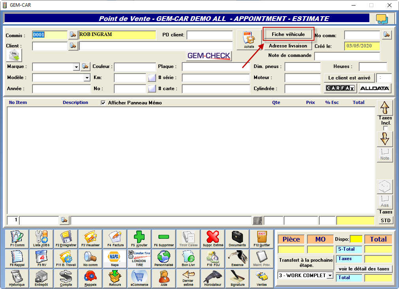Viewport: 399px width, 289px height.
Task: Click lookup icon beside Client field
Action: coord(73,46)
